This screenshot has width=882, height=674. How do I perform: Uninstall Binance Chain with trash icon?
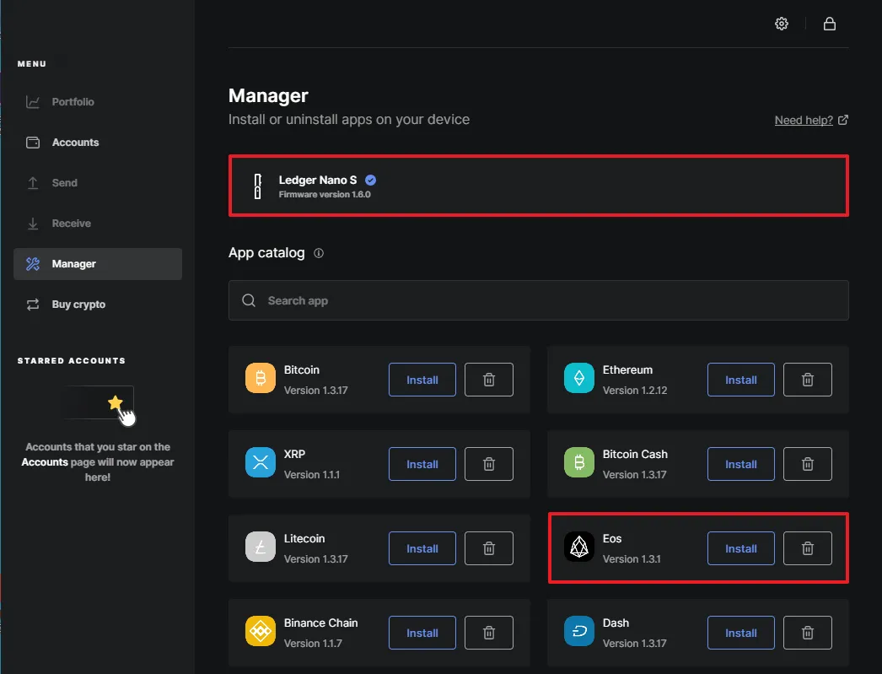click(489, 633)
